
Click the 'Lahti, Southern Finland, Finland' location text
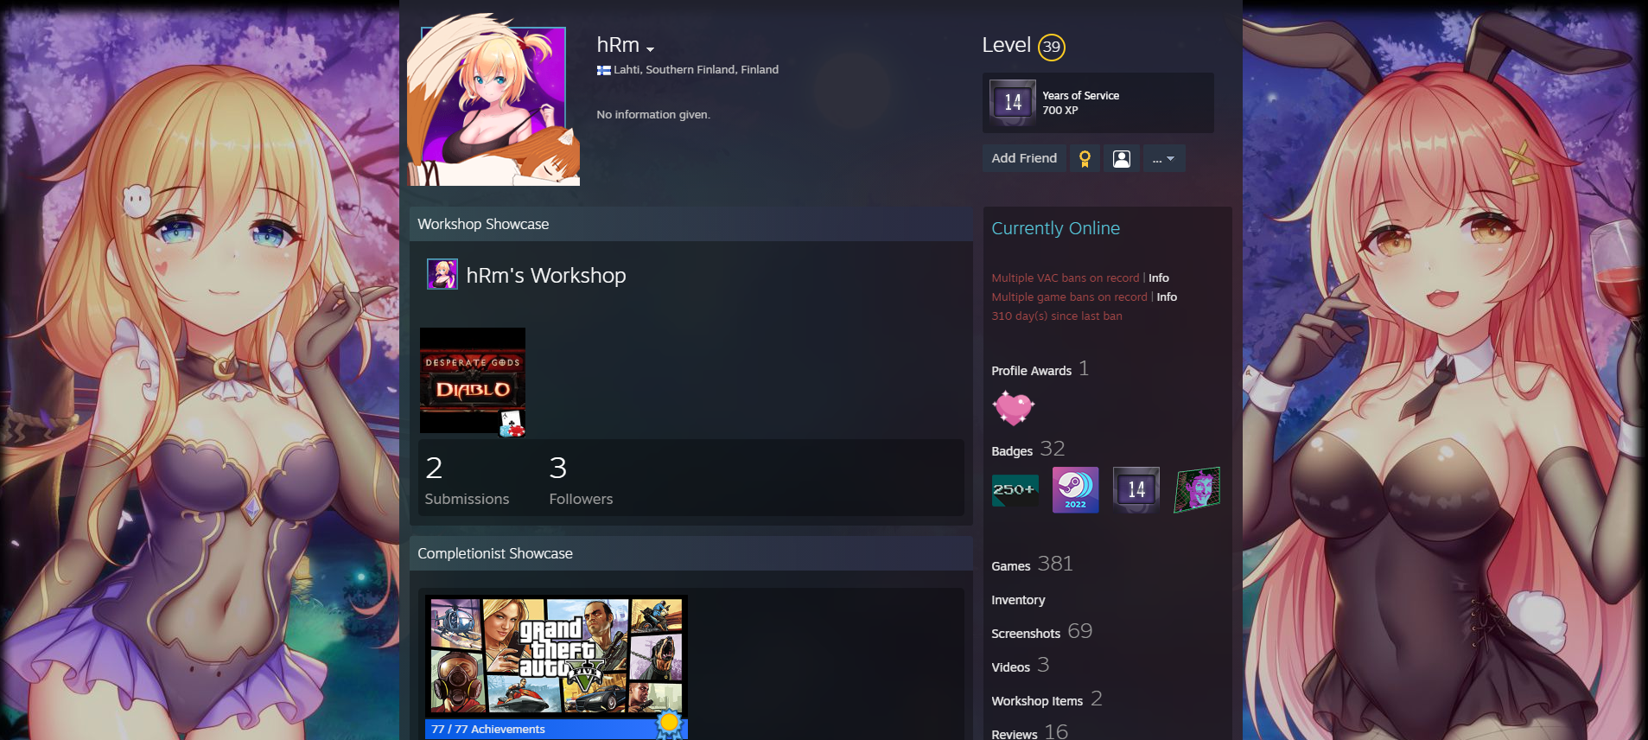coord(696,69)
